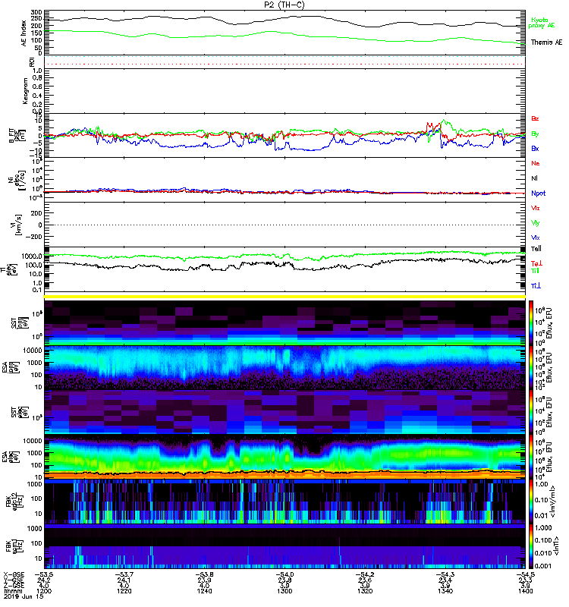This screenshot has height=607, width=569.
Task: Click the red "Viz" legend label
Action: click(x=536, y=208)
